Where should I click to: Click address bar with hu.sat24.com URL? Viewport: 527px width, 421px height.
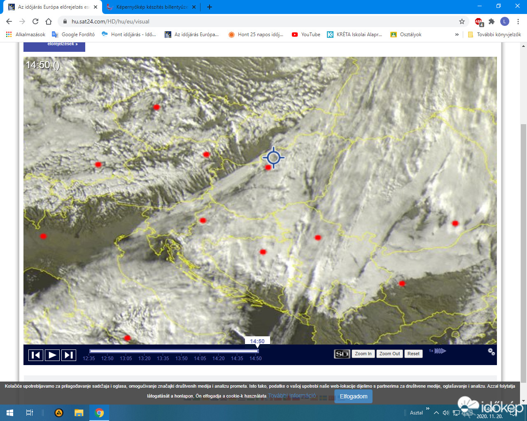pyautogui.click(x=263, y=21)
